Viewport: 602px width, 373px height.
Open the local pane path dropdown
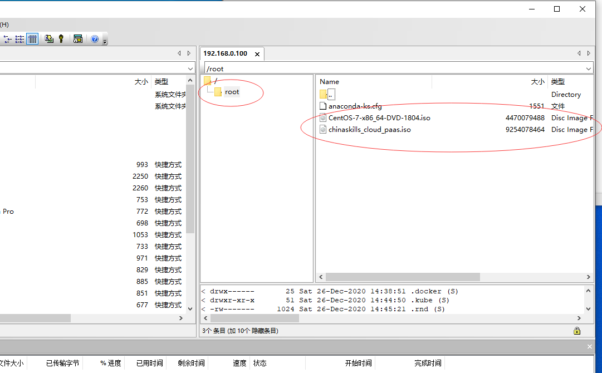tap(190, 68)
